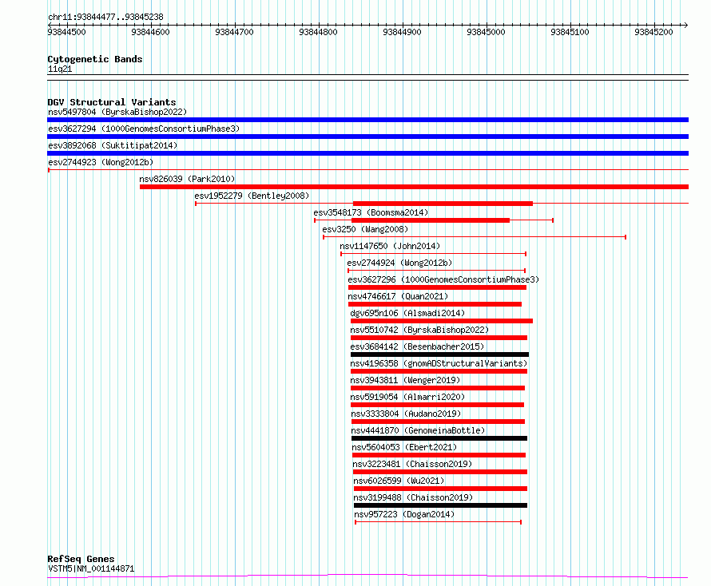711x586 pixels.
Task: Click ruler position 93844900
Action: (x=402, y=32)
